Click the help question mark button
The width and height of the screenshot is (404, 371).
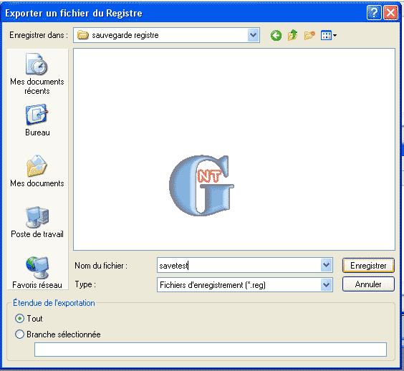374,12
